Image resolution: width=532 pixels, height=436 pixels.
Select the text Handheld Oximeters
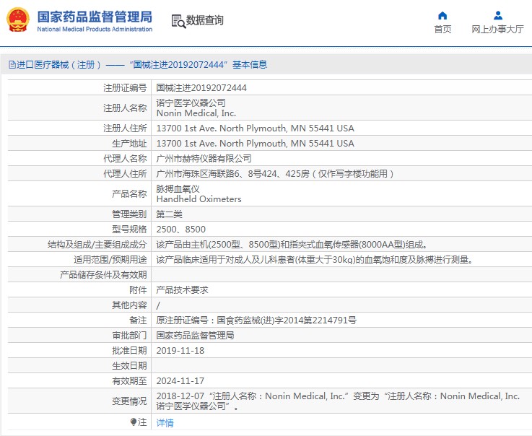point(199,199)
